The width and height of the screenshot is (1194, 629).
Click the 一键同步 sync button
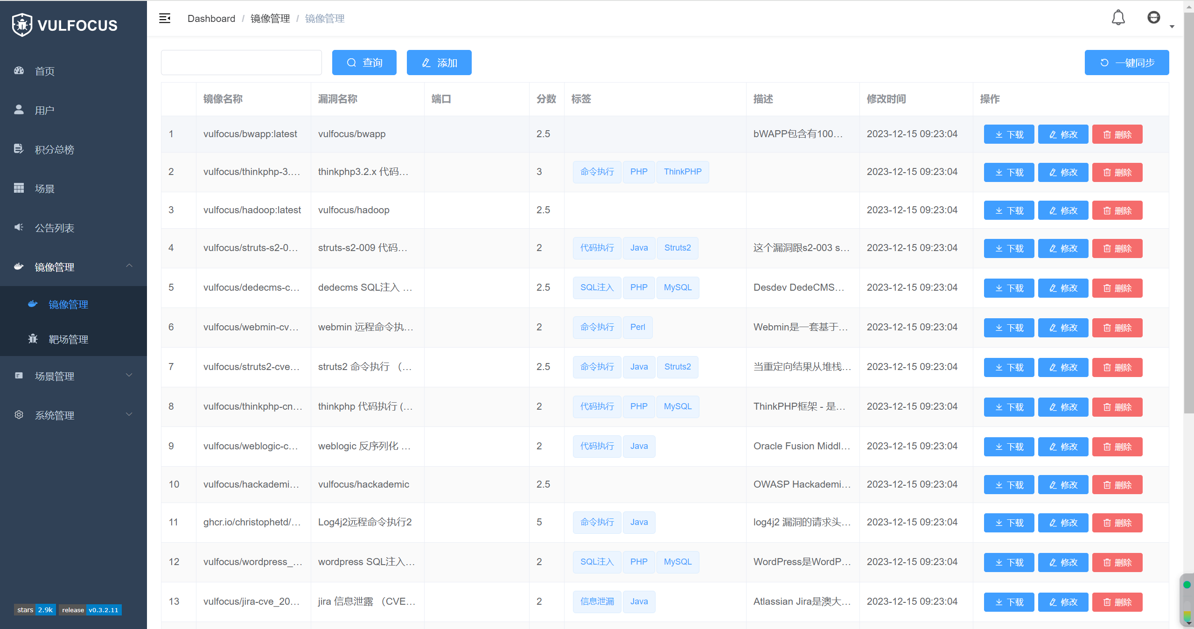tap(1126, 63)
